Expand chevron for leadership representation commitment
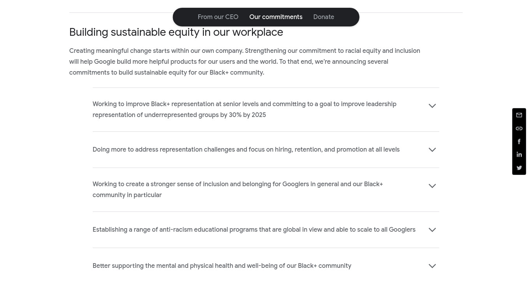This screenshot has height=283, width=532. click(432, 106)
